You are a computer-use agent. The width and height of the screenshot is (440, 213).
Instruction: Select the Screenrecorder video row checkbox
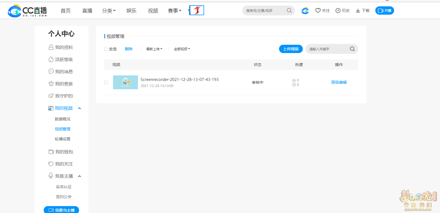point(106,82)
